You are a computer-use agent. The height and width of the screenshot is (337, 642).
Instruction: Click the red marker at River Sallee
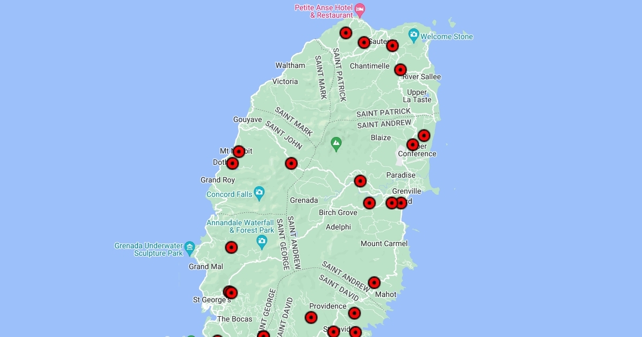click(400, 70)
